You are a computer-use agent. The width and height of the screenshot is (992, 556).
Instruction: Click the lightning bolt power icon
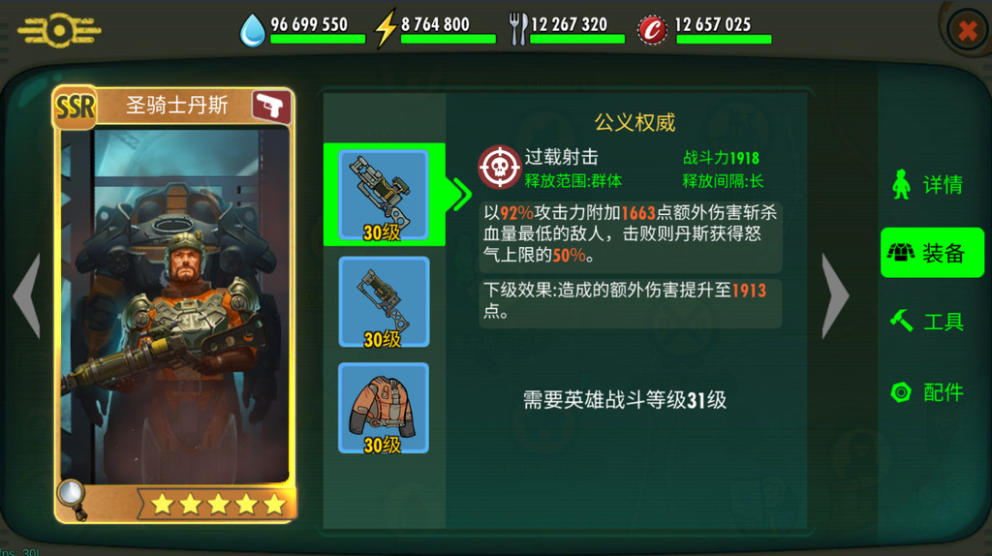click(385, 29)
